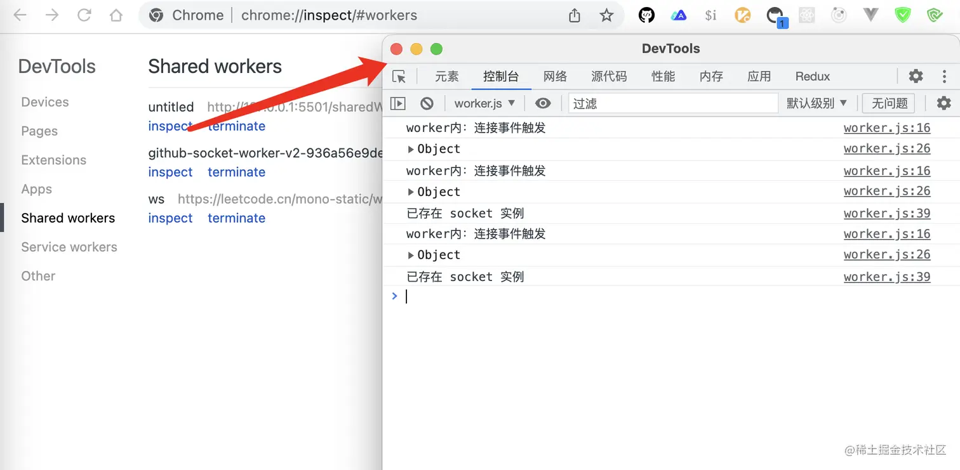
Task: Open the $i extension icon
Action: point(710,15)
